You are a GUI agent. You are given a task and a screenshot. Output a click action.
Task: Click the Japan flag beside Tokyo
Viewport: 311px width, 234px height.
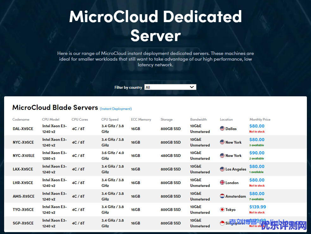(222, 209)
